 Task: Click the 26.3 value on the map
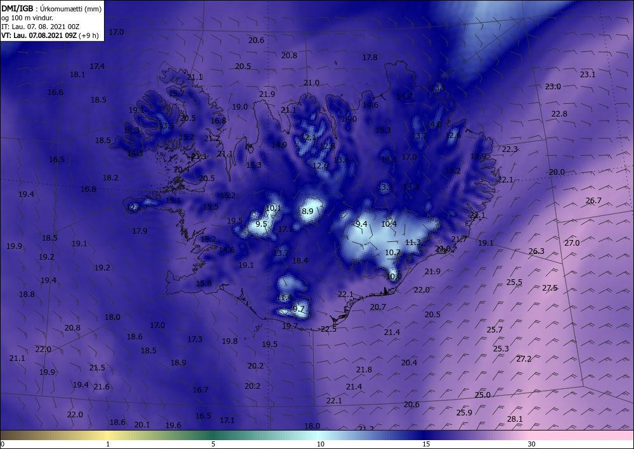point(536,251)
